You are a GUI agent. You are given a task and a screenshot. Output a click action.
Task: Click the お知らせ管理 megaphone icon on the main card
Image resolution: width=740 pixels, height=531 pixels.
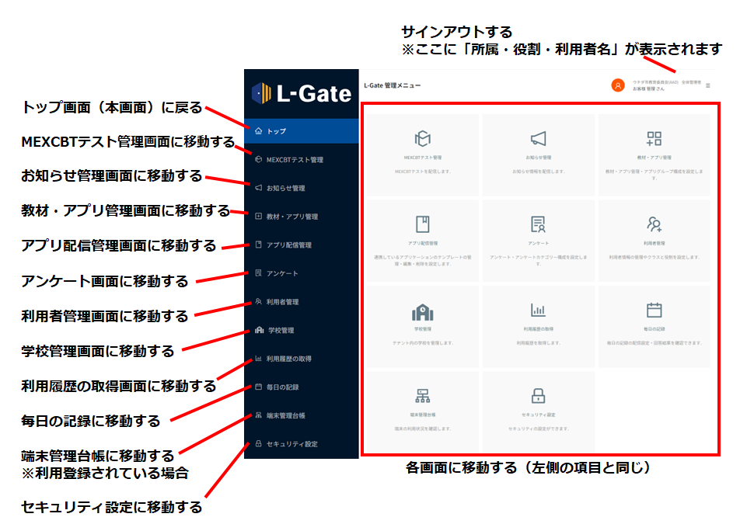(538, 138)
